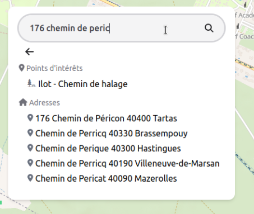Select Ilot - Chemin de halage result
The image size is (254, 214).
pyautogui.click(x=83, y=84)
